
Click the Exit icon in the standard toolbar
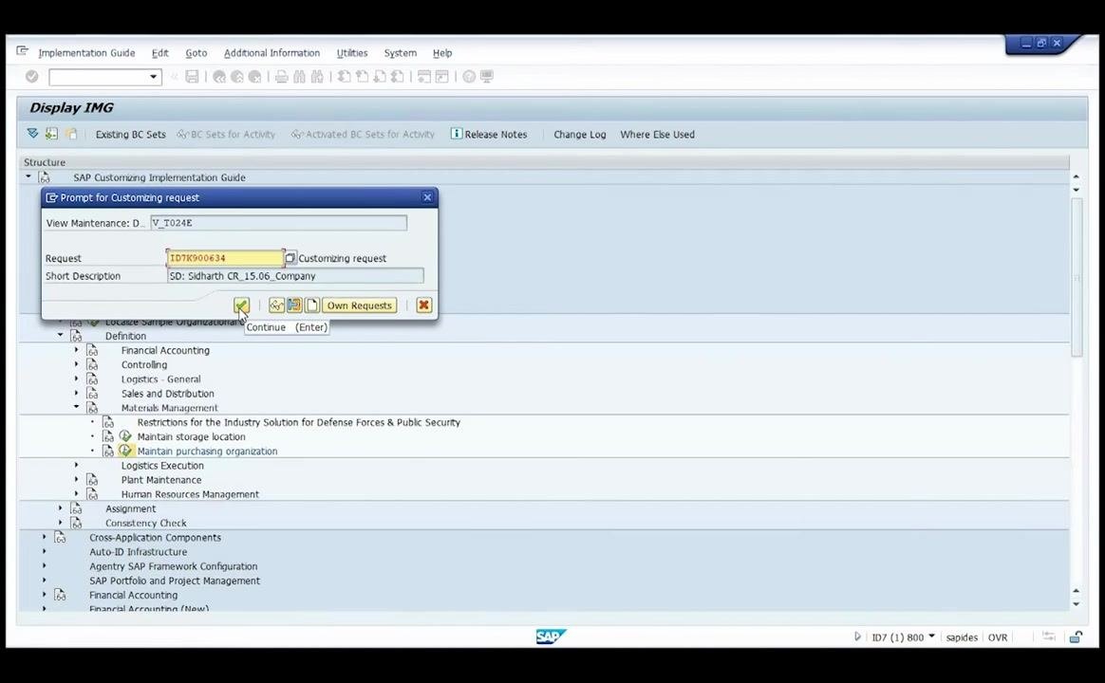coord(237,77)
